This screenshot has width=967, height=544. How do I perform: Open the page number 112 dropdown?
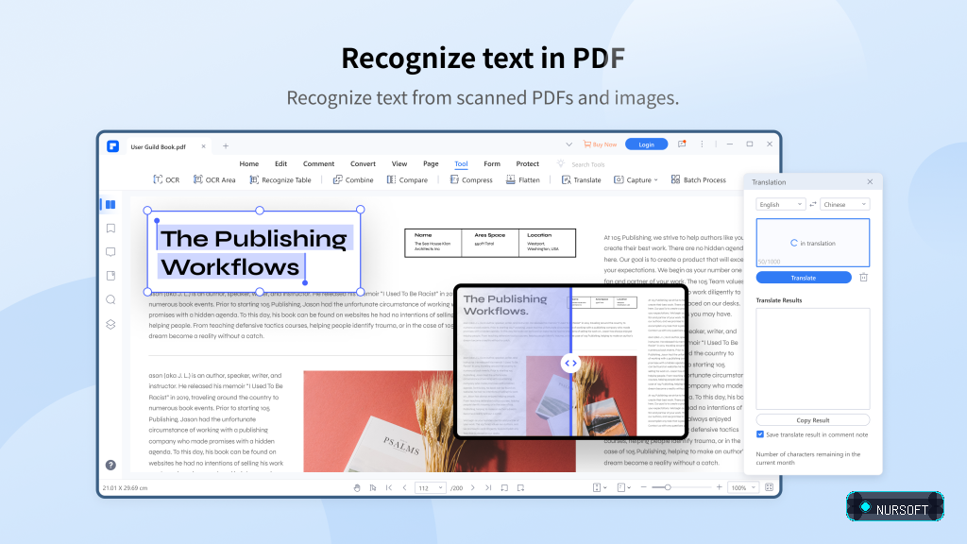click(430, 488)
